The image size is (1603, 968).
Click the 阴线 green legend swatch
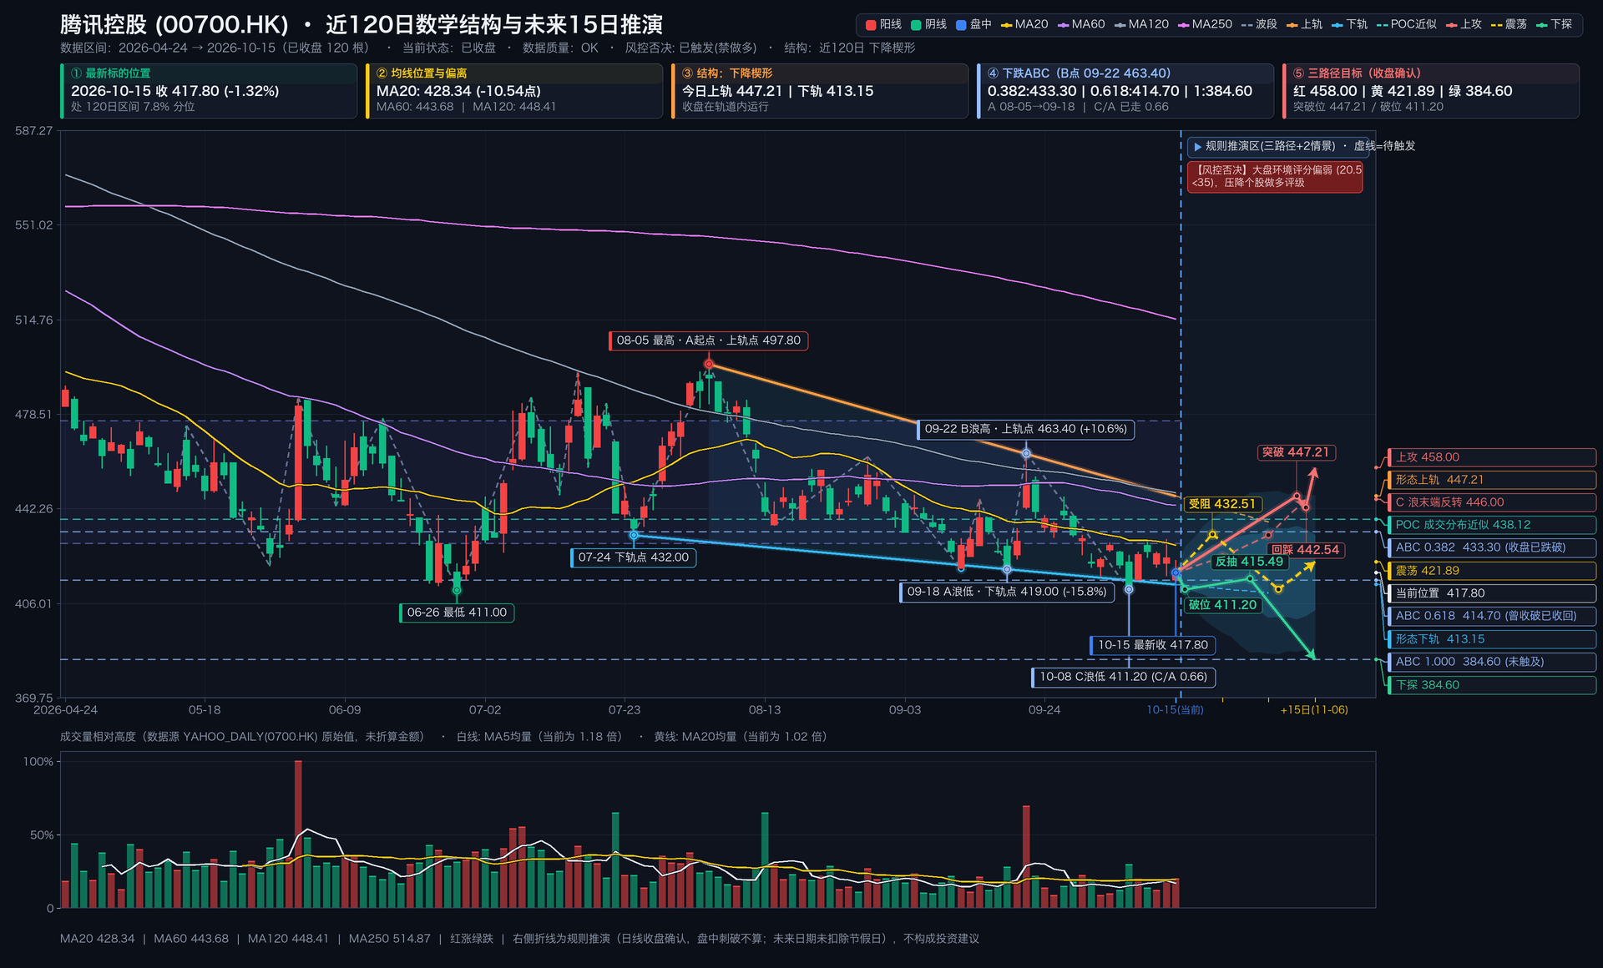click(x=916, y=25)
